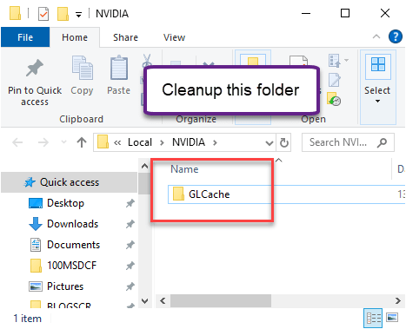406x329 pixels.
Task: Collapse the ribbon using the chevron
Action: [x=376, y=36]
